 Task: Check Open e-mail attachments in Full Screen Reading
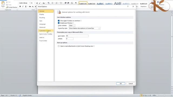tap(59, 46)
